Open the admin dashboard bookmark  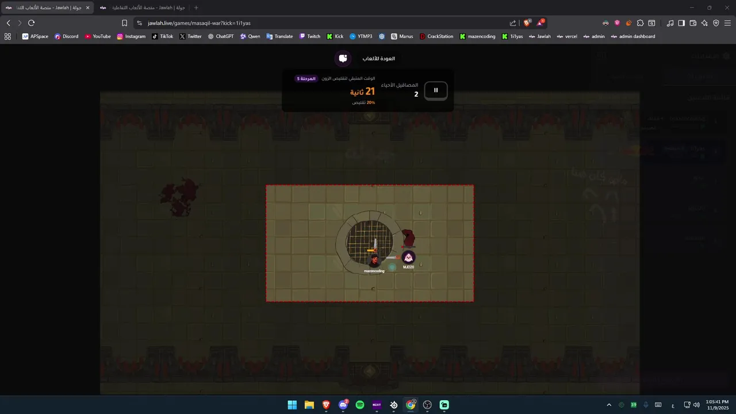[x=632, y=36]
